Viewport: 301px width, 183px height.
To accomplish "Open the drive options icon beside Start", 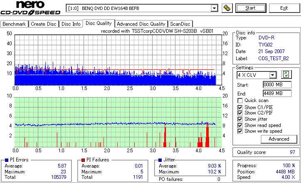I will (227, 8).
